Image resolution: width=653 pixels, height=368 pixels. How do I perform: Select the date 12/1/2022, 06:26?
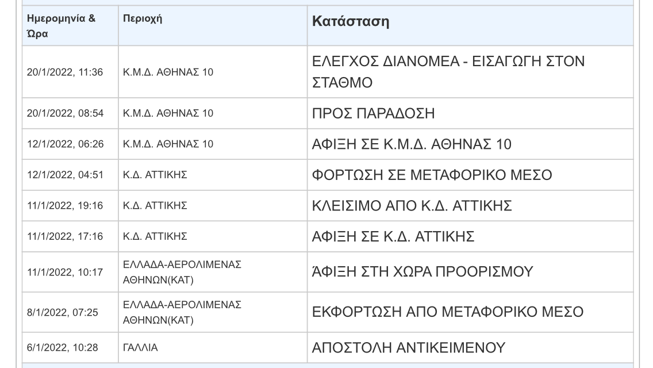(66, 144)
